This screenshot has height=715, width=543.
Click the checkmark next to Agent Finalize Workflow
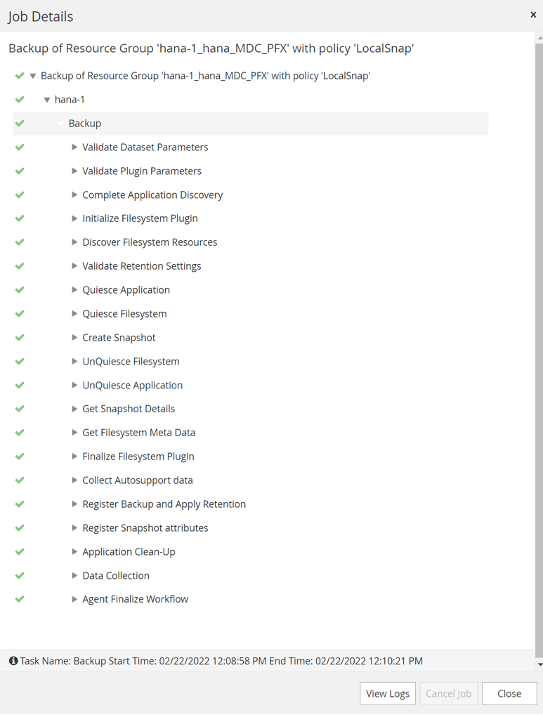click(20, 600)
